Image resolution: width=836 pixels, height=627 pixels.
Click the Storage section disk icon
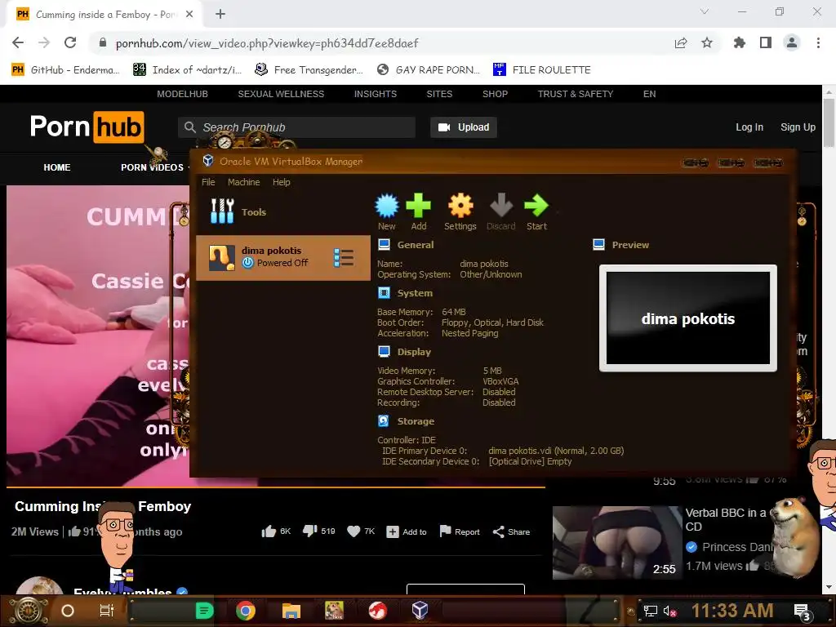click(384, 420)
